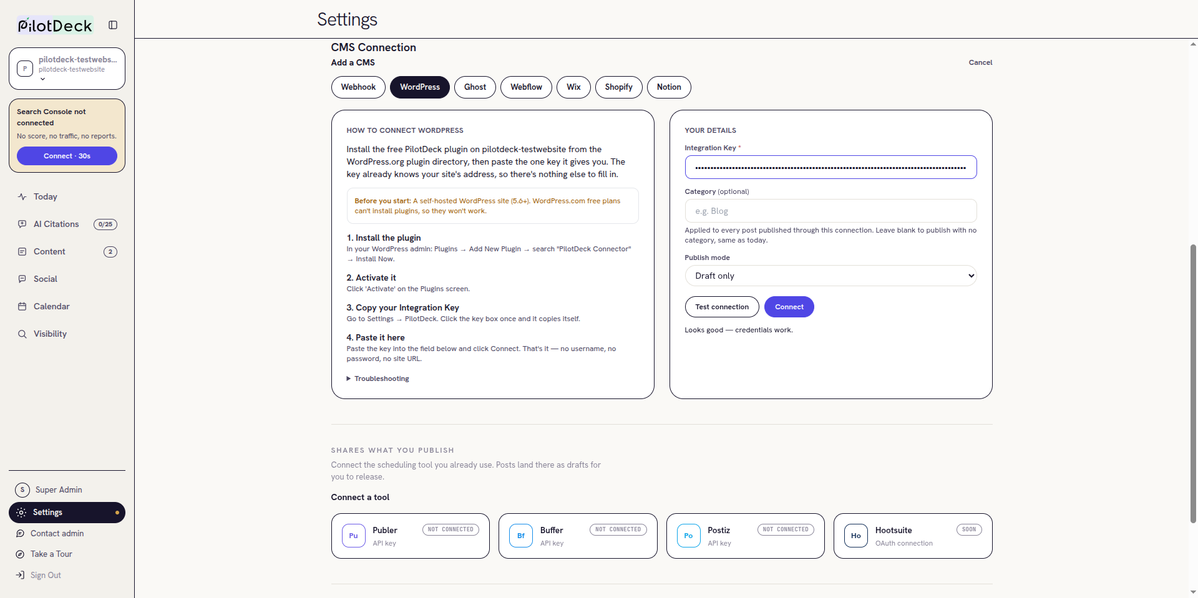Click Hootsuite SOON badge
Image resolution: width=1198 pixels, height=598 pixels.
click(969, 529)
